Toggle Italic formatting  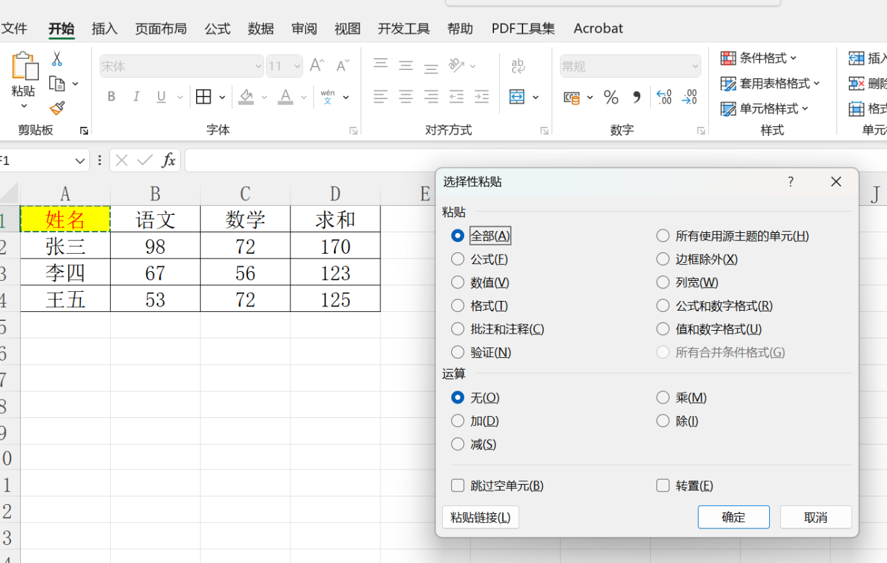[137, 97]
